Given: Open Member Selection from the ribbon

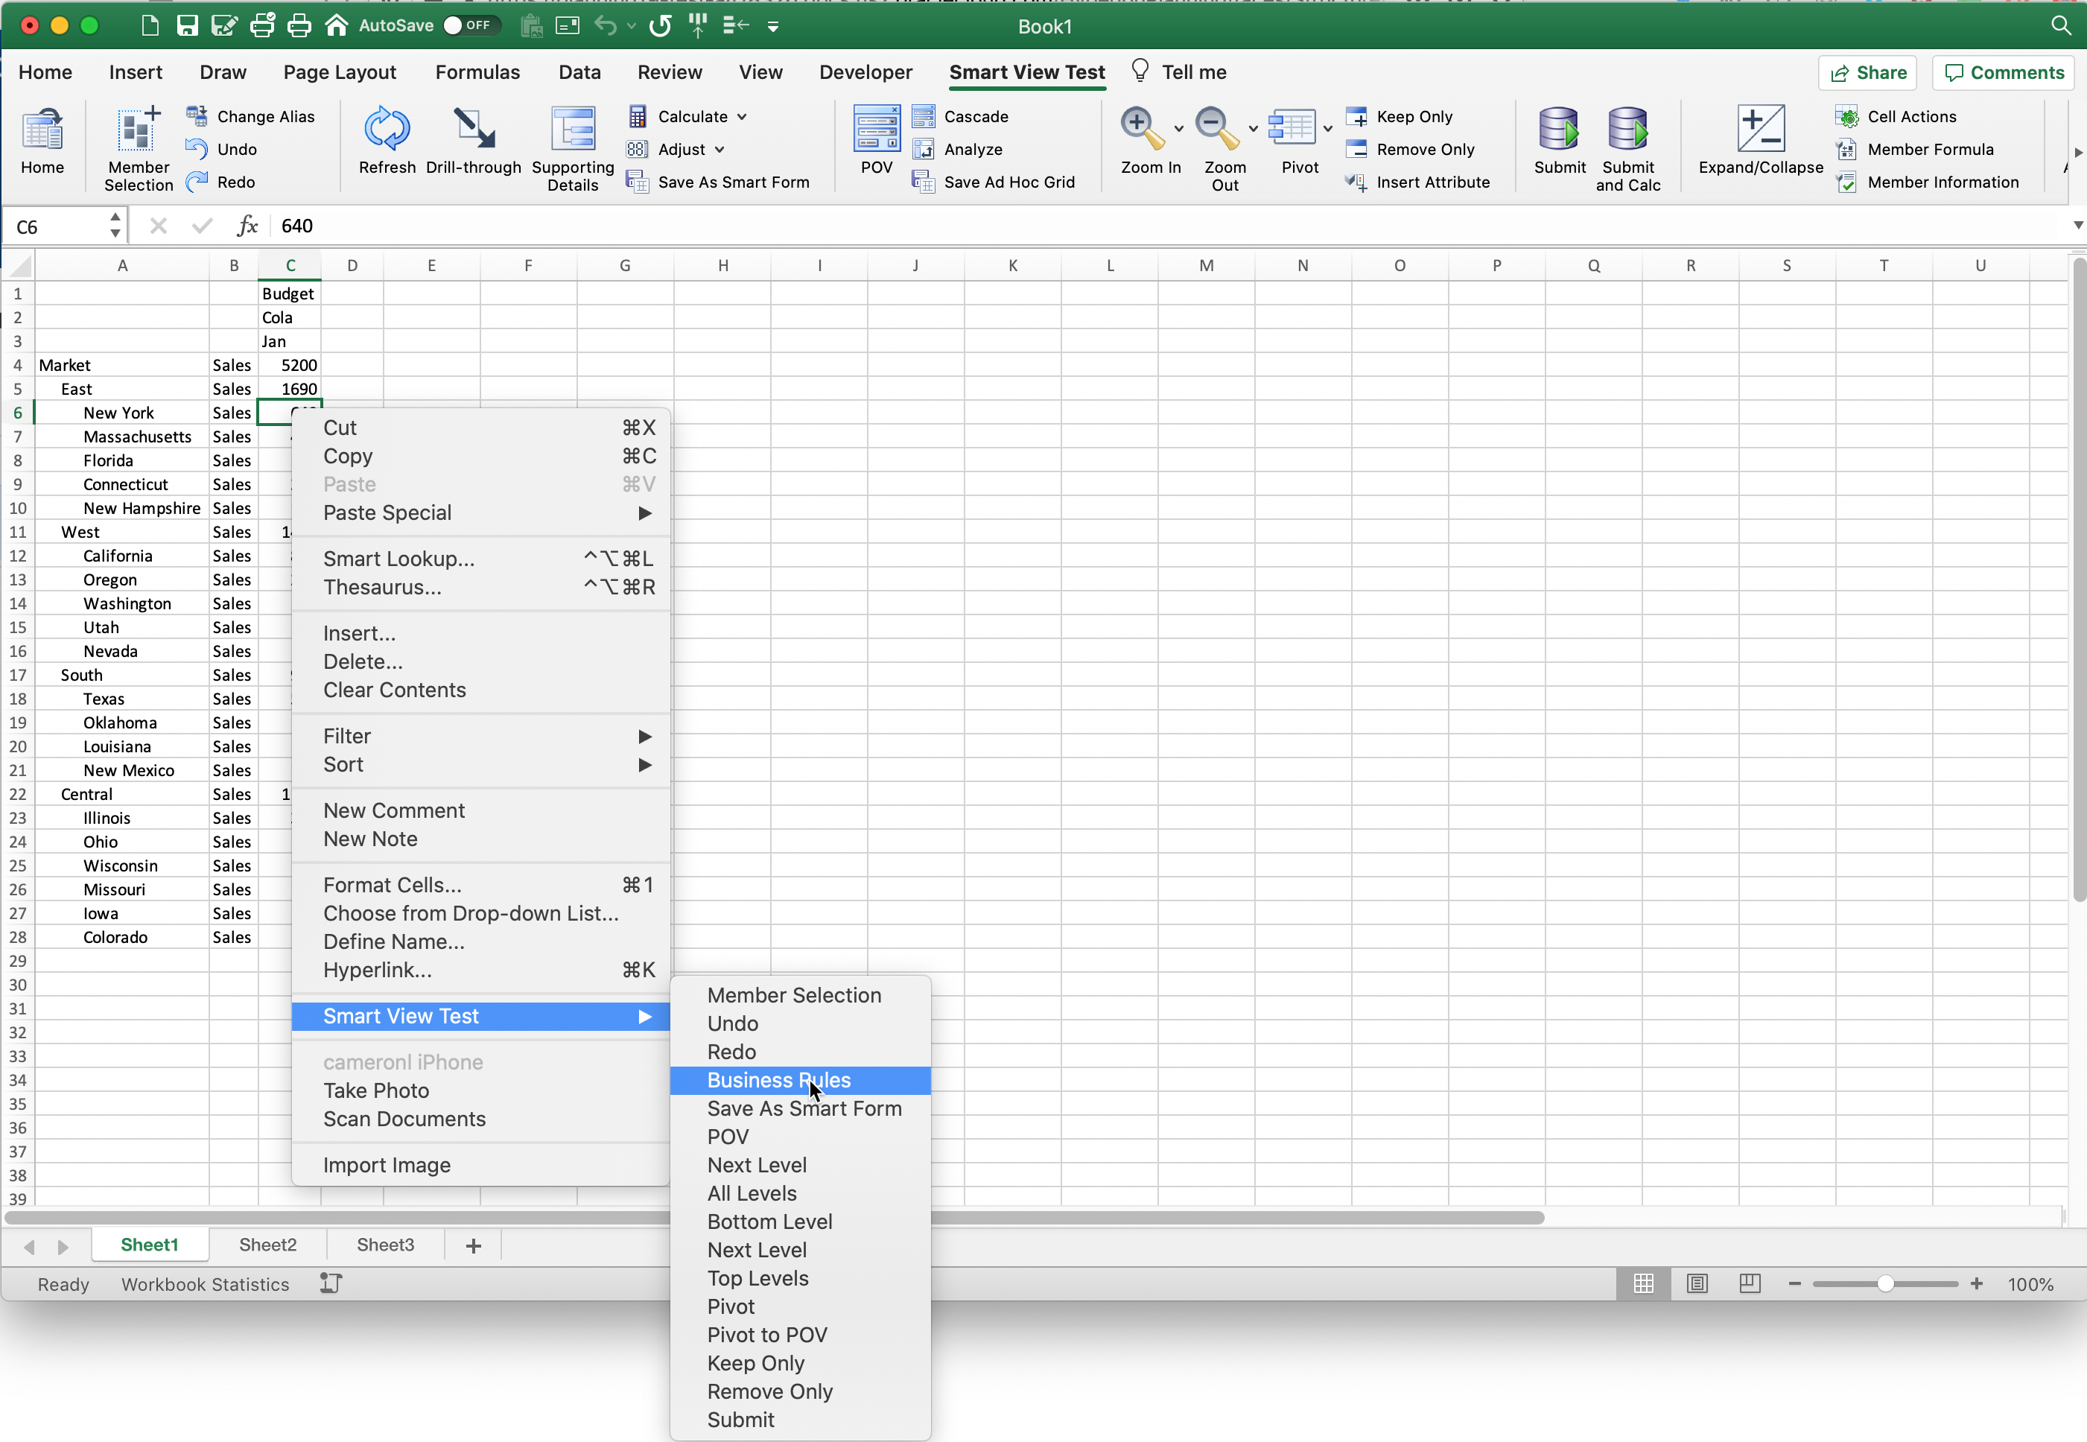Looking at the screenshot, I should pyautogui.click(x=139, y=148).
